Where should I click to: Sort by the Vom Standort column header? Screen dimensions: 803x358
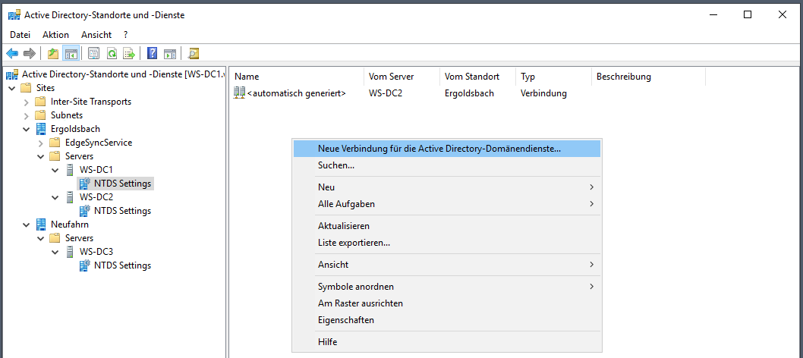478,77
